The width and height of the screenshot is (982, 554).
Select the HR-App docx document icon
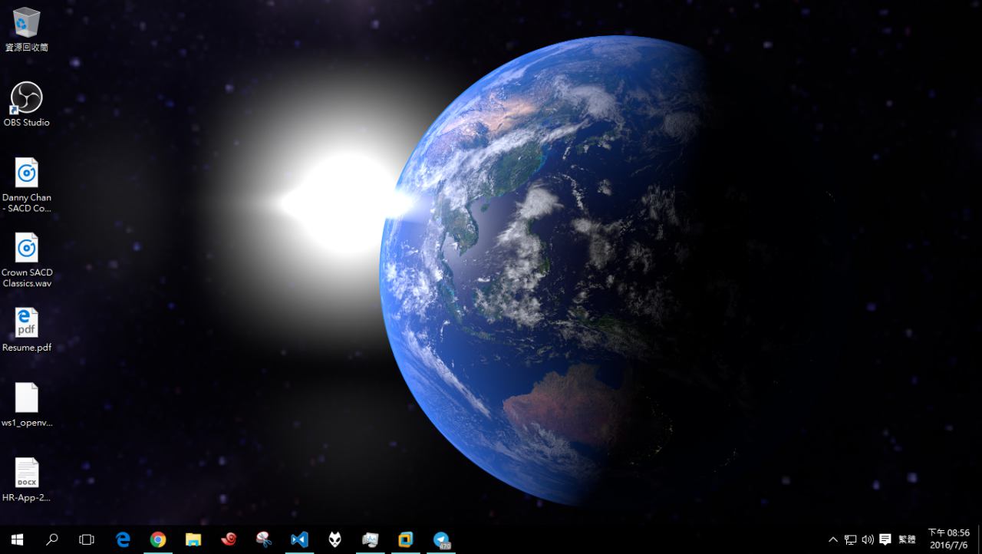[26, 473]
